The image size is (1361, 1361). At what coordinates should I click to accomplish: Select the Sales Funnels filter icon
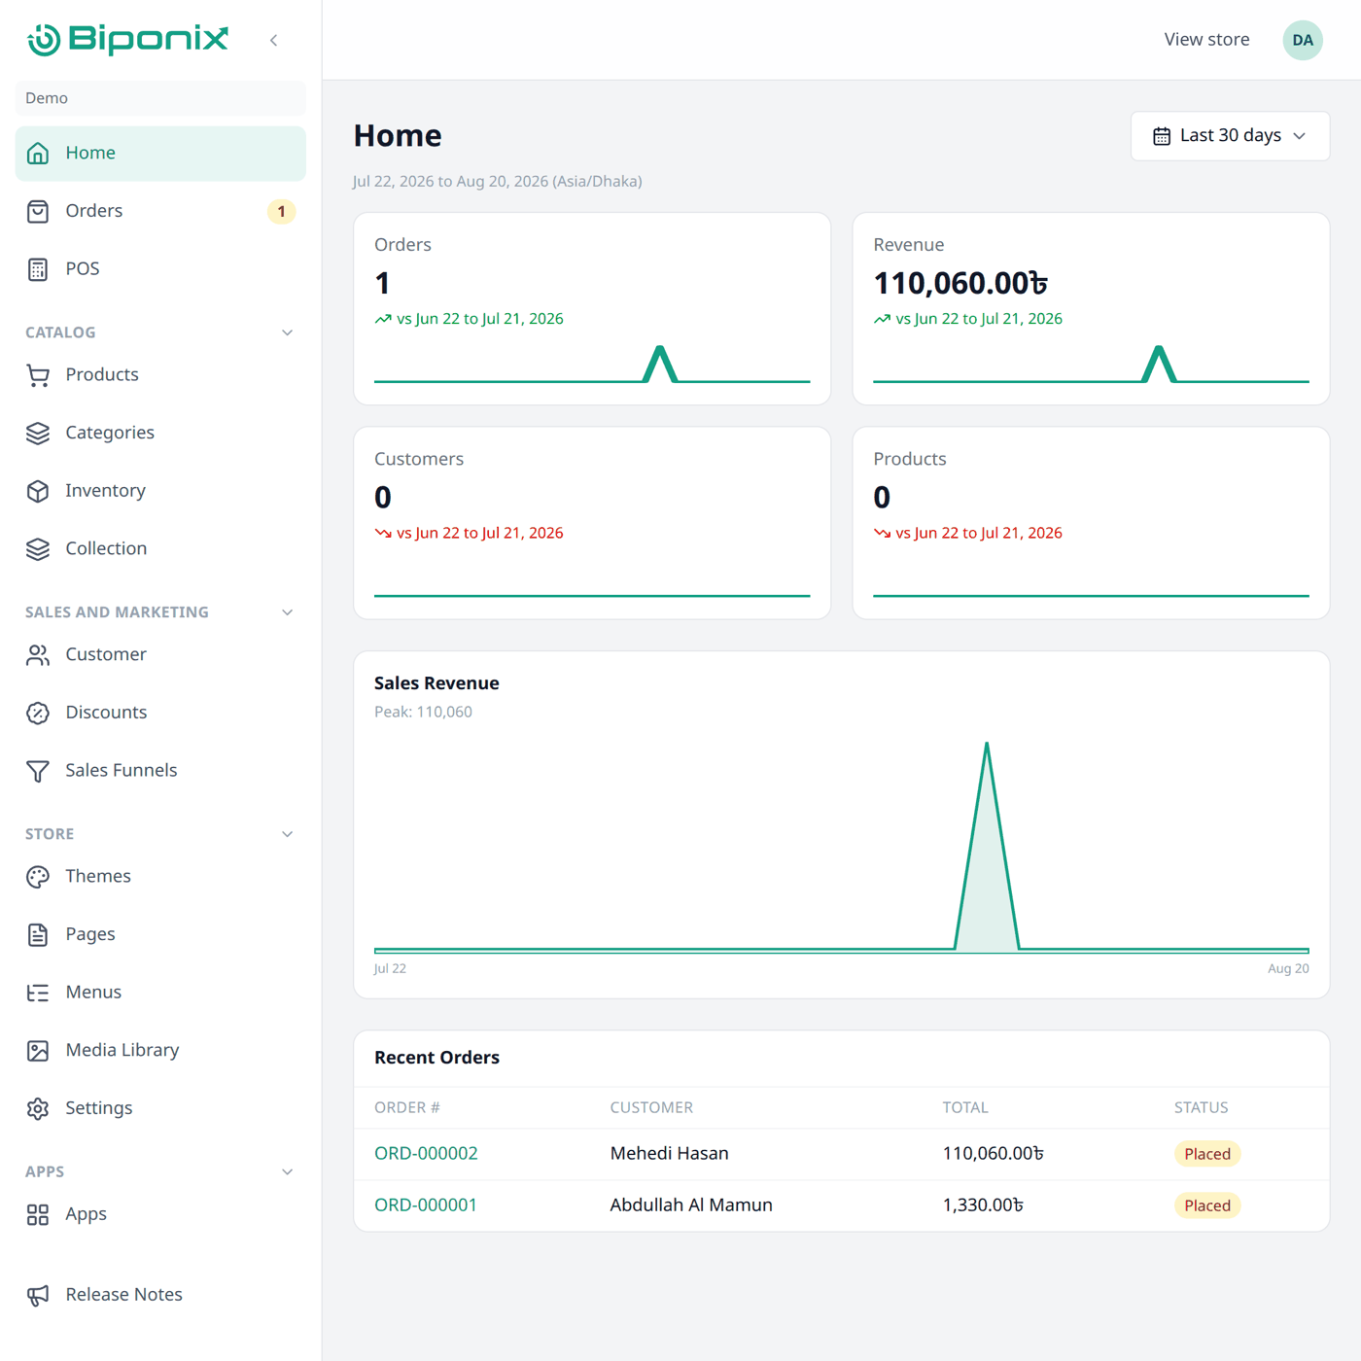point(38,771)
